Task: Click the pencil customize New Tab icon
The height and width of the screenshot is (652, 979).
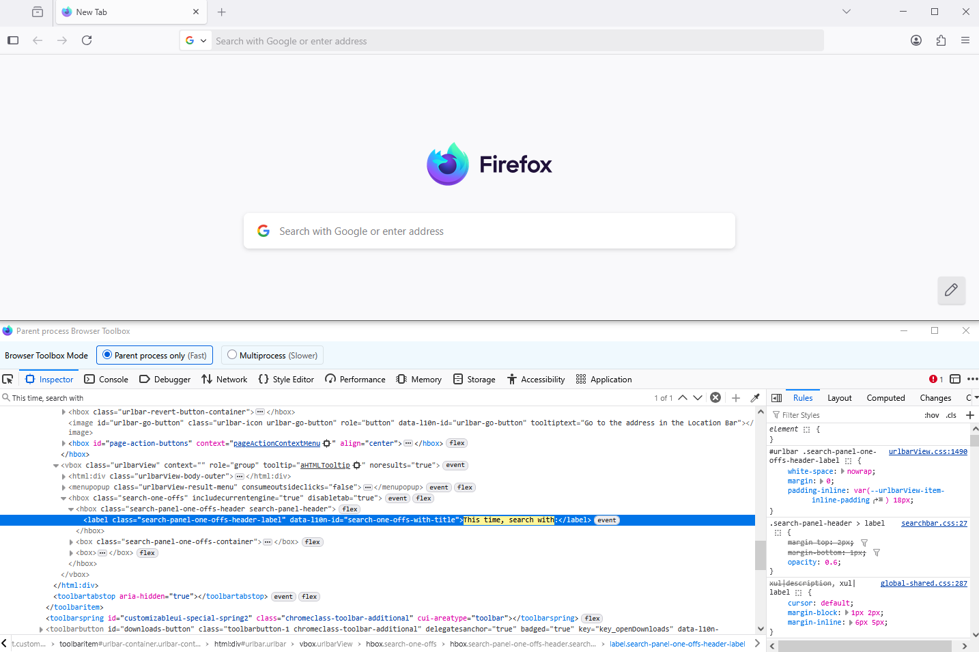Action: [x=951, y=290]
